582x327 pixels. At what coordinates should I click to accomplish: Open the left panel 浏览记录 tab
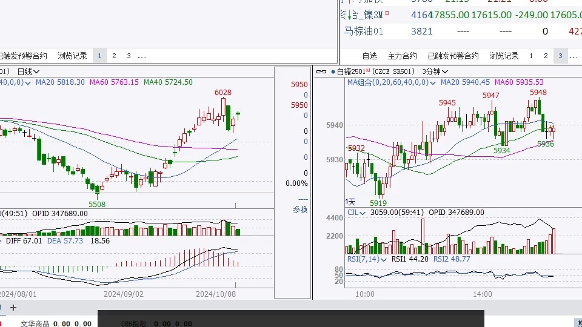pyautogui.click(x=72, y=56)
